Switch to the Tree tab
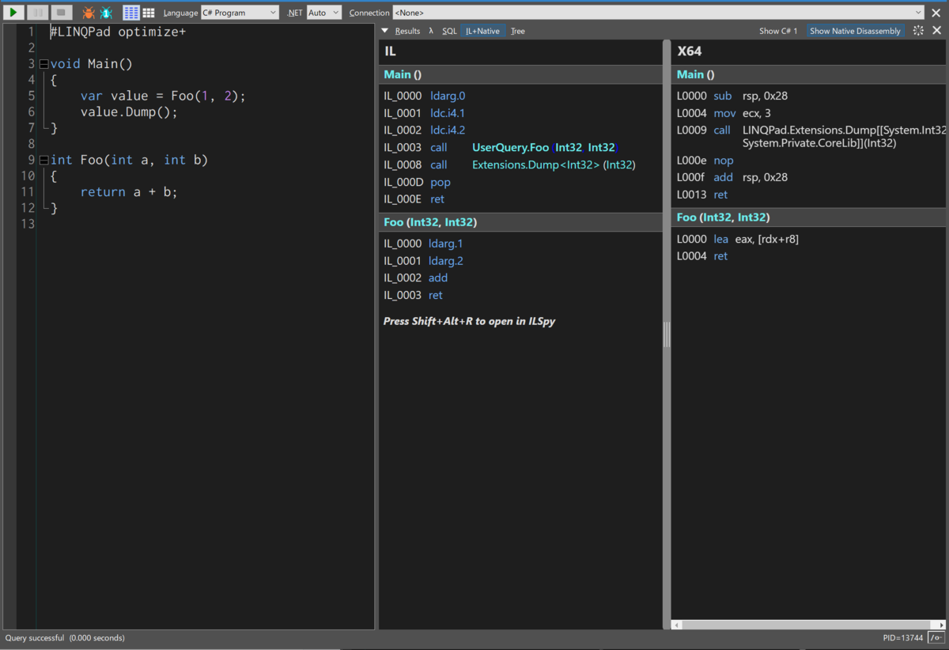Image resolution: width=949 pixels, height=650 pixels. (518, 31)
